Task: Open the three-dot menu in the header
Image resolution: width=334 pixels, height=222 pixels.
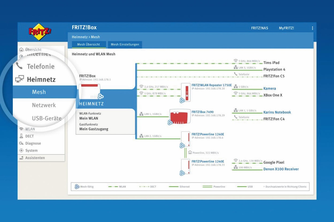Action: pyautogui.click(x=312, y=28)
